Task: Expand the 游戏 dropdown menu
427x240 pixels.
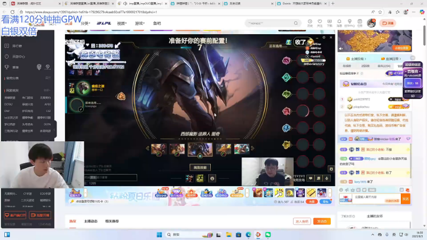Action: tap(140, 23)
